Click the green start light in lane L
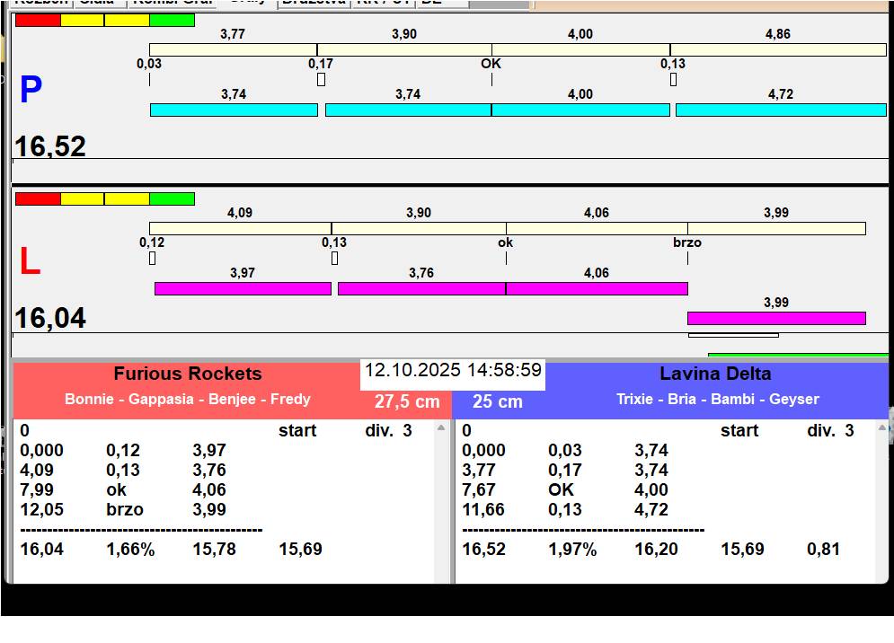The height and width of the screenshot is (643, 894). point(172,198)
